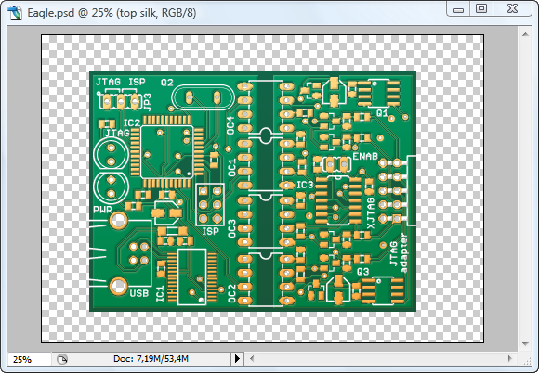539x373 pixels.
Task: Click the Photoshop document icon in title bar
Action: [x=15, y=13]
